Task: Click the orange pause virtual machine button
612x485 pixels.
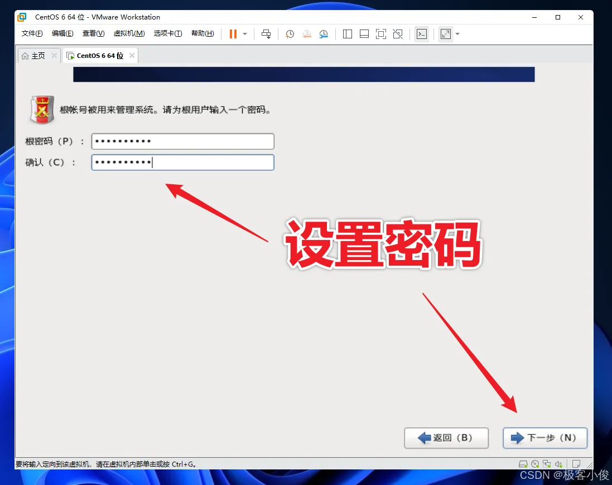Action: 233,34
